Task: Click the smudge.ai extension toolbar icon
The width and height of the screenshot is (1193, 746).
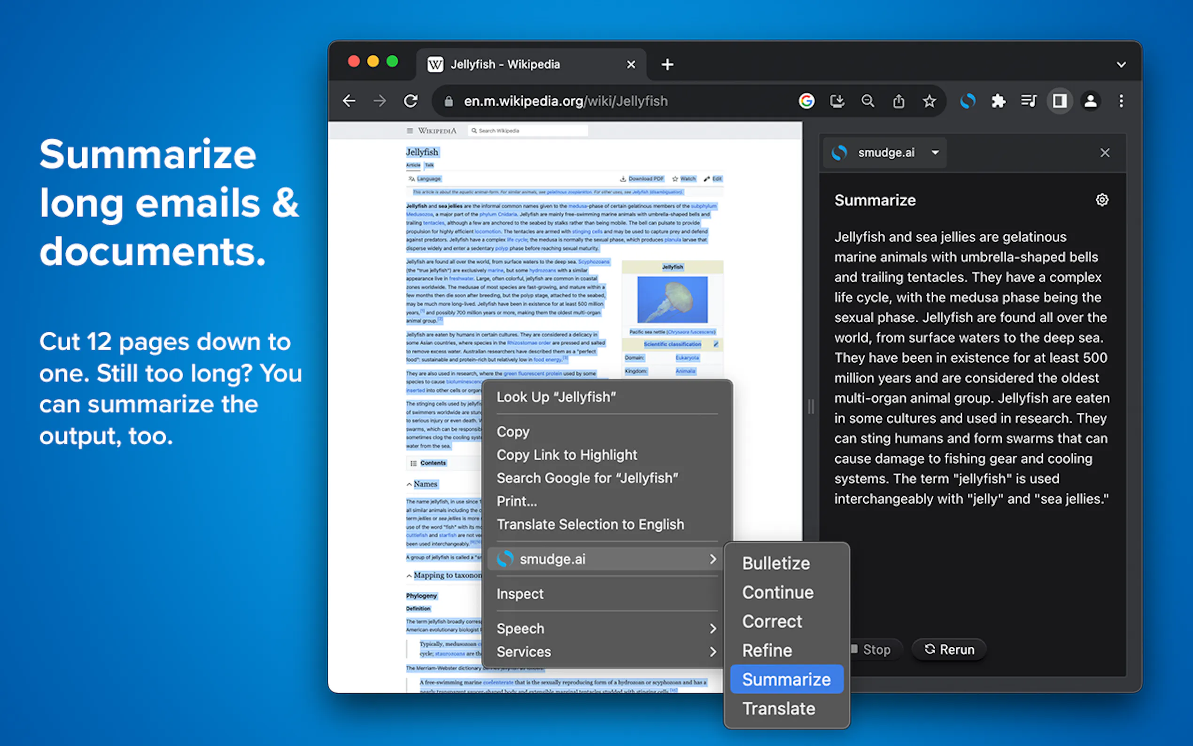Action: (x=967, y=101)
